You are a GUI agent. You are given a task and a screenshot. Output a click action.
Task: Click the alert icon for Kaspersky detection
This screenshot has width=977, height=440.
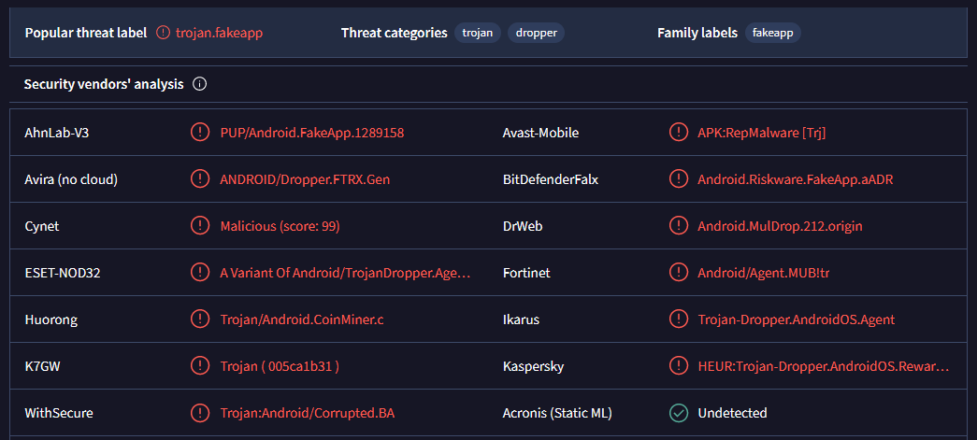coord(679,366)
